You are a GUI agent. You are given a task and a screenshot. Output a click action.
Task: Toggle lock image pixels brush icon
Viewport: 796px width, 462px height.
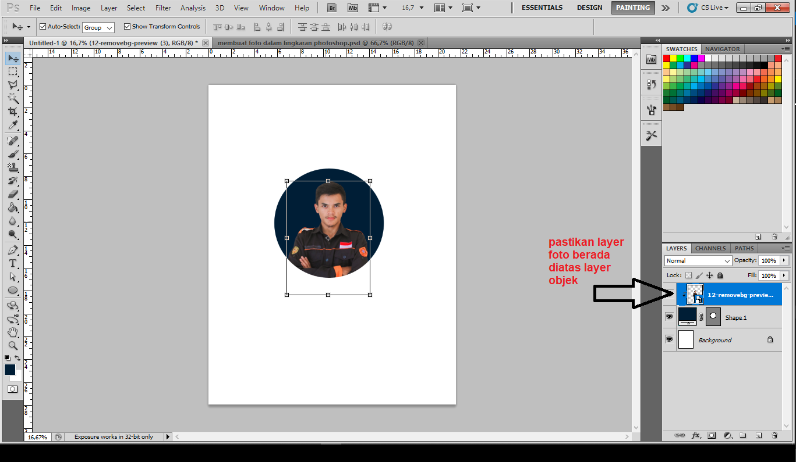[699, 275]
